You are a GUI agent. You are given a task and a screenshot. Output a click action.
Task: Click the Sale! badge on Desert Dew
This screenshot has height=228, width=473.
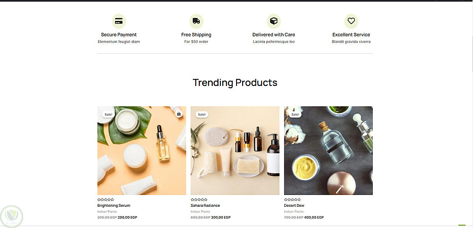click(x=295, y=114)
